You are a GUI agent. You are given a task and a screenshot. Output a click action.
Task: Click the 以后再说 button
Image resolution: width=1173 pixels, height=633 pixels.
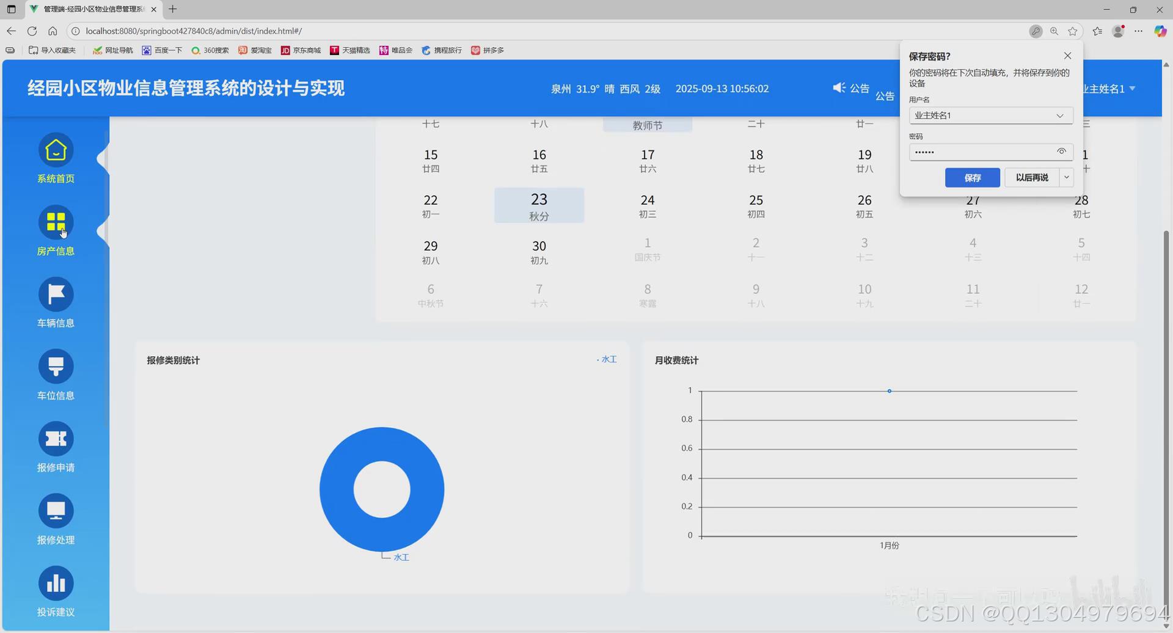pos(1032,177)
